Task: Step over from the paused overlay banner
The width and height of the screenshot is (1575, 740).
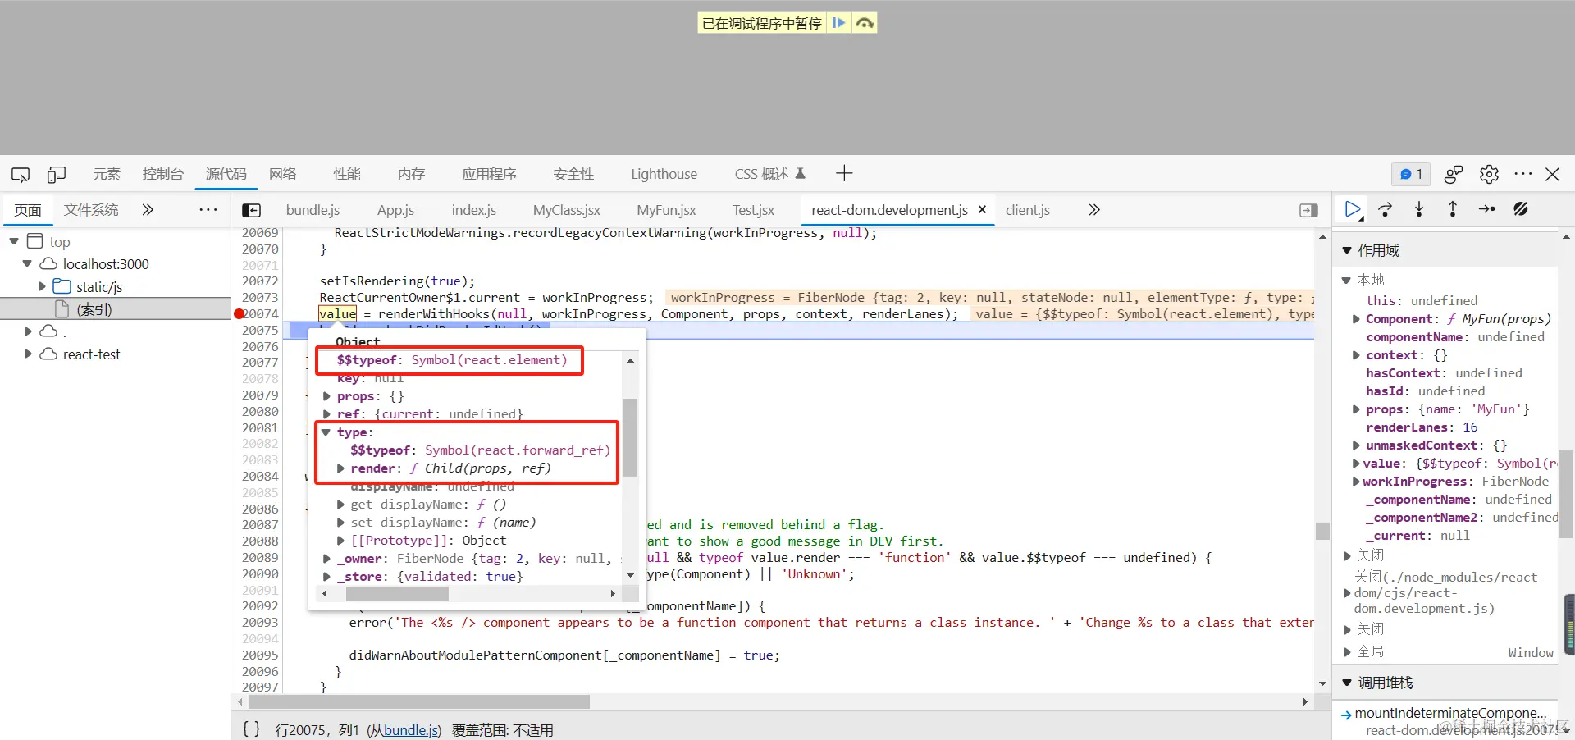Action: (865, 23)
